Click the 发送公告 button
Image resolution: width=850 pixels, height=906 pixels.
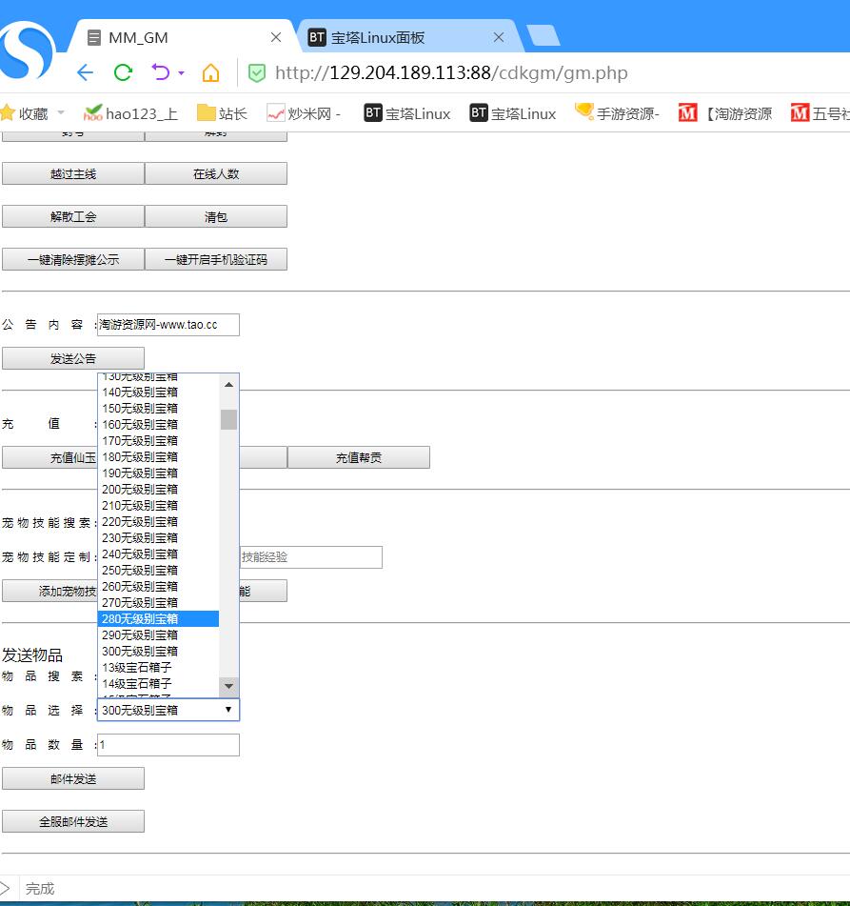(73, 359)
